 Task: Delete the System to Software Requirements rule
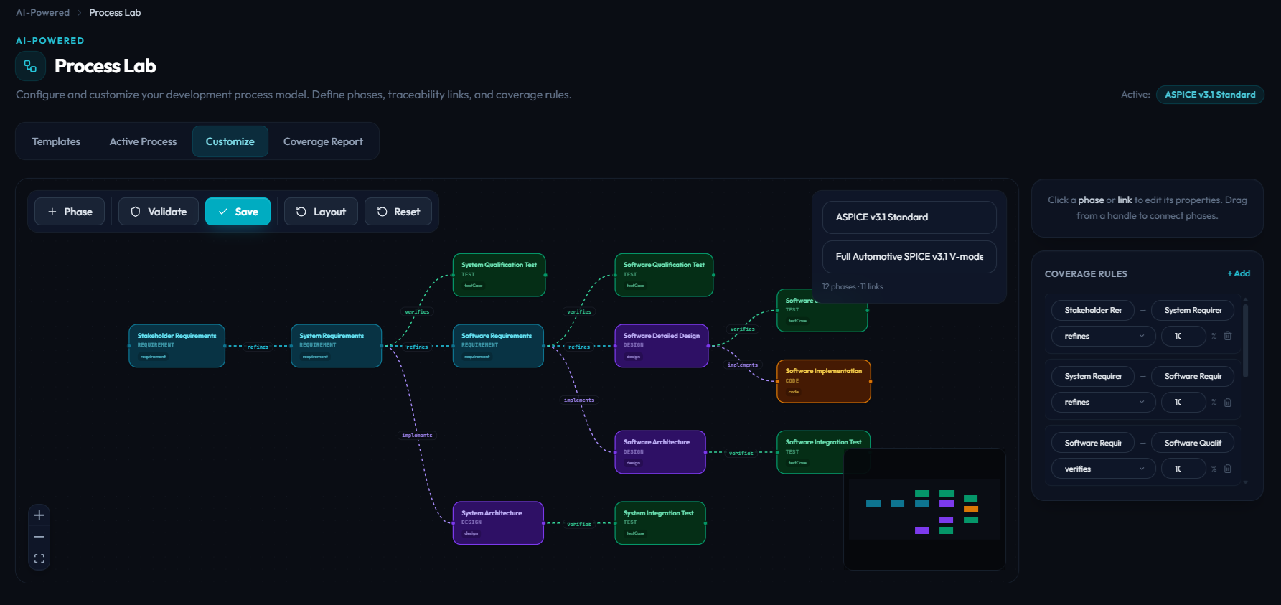click(x=1228, y=402)
